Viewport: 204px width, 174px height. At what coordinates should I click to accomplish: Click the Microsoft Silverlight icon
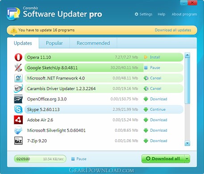coord(18,130)
